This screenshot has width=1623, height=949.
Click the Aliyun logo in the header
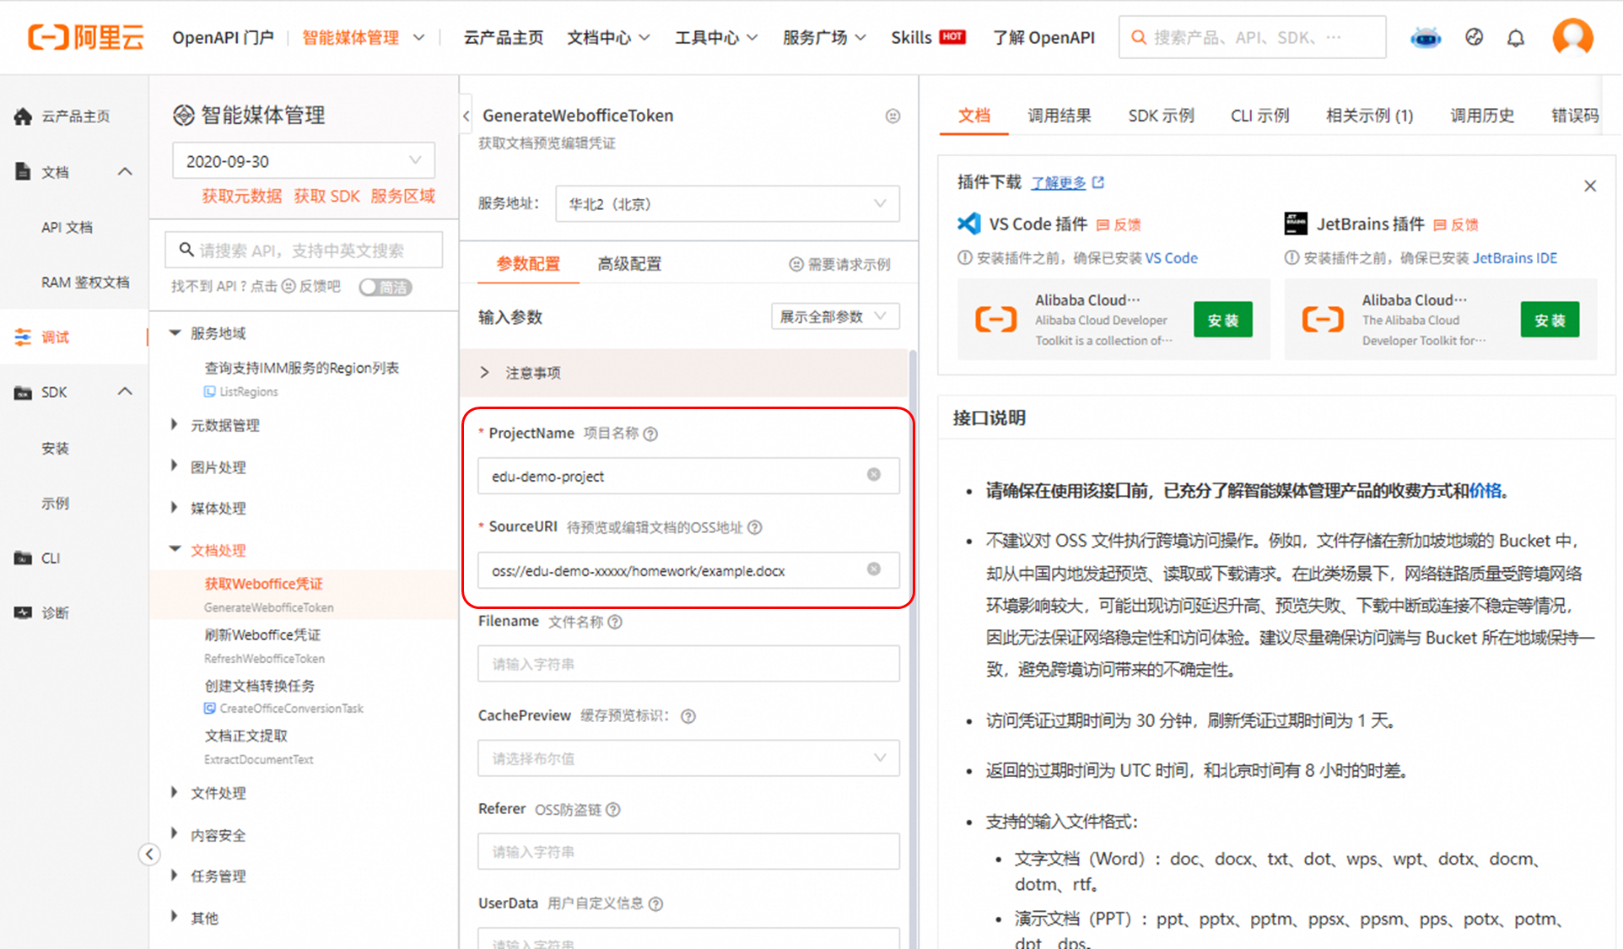[x=86, y=37]
